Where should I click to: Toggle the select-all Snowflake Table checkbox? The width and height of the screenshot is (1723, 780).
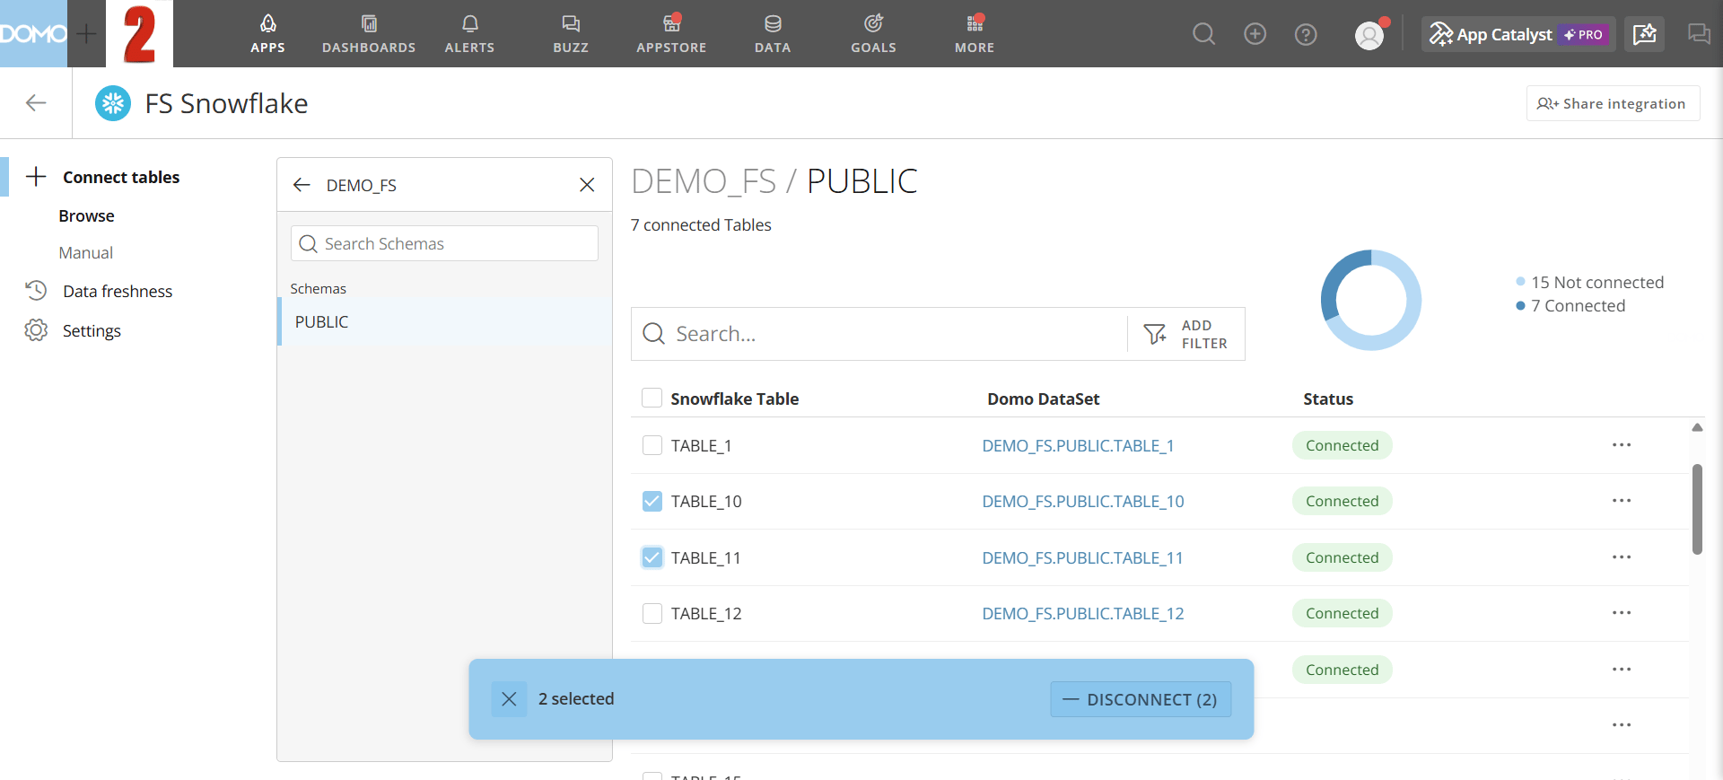tap(652, 398)
